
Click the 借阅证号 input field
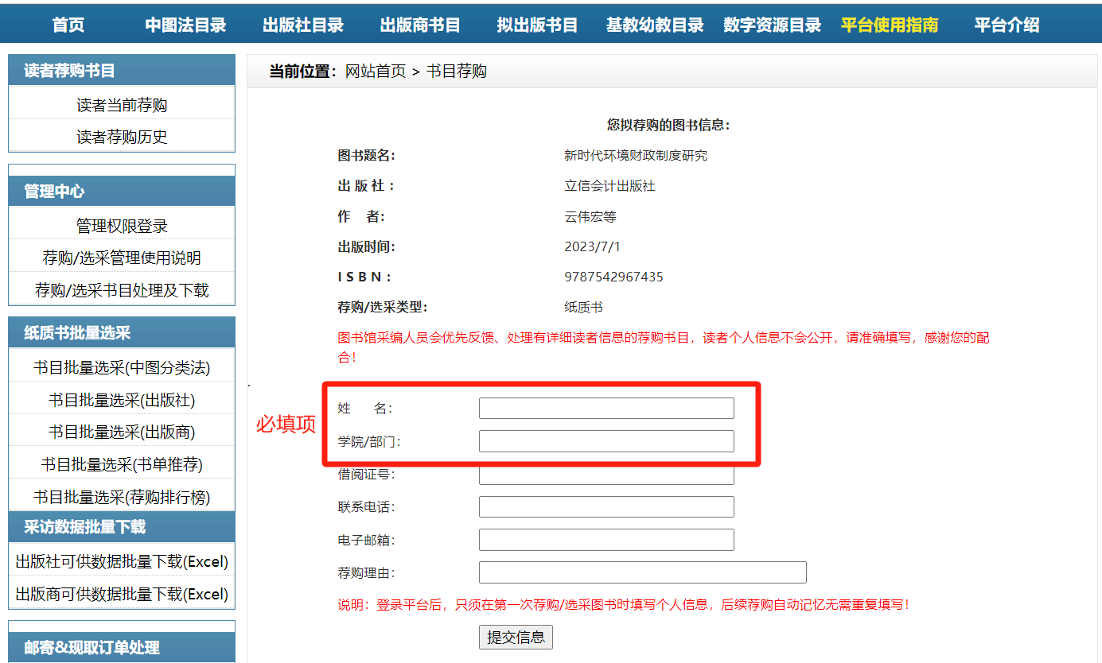606,476
